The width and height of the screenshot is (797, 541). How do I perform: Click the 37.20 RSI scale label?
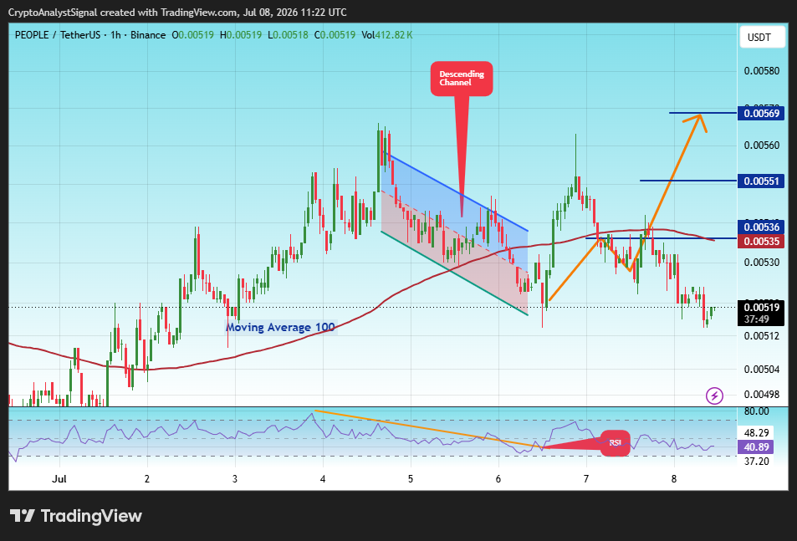[756, 462]
